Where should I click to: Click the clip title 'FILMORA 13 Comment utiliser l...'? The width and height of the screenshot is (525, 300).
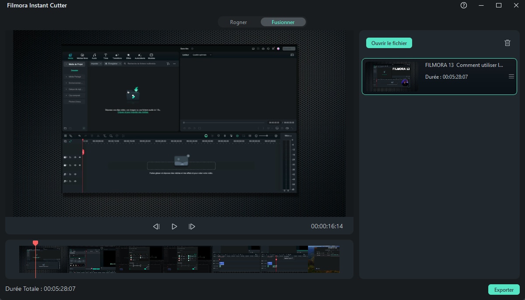[464, 65]
